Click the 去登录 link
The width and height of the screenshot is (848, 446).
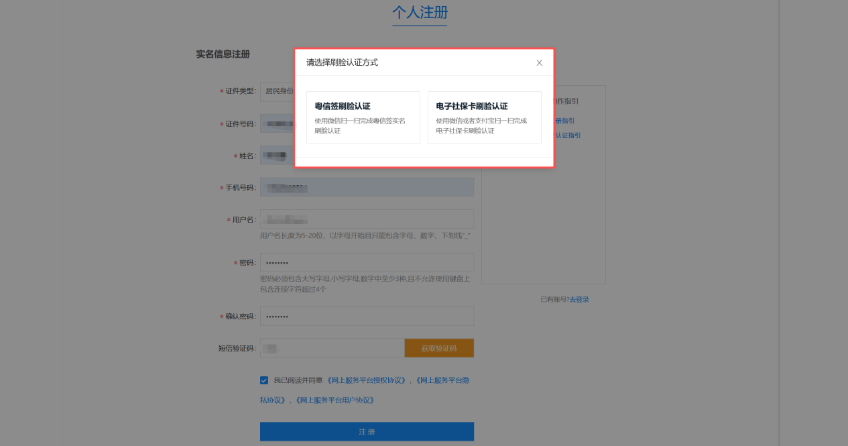579,300
